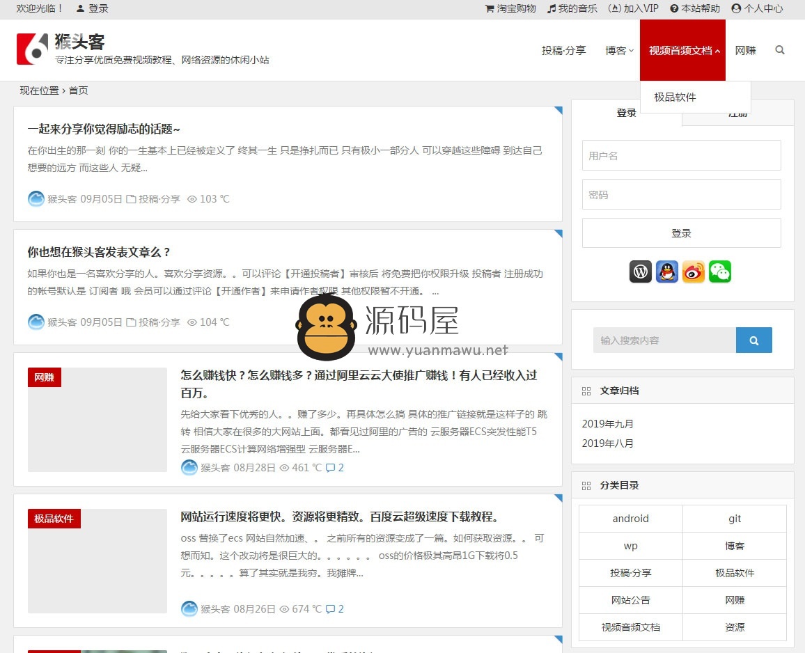The width and height of the screenshot is (805, 653).
Task: Open the 投稿·分享 navigation item
Action: [563, 50]
